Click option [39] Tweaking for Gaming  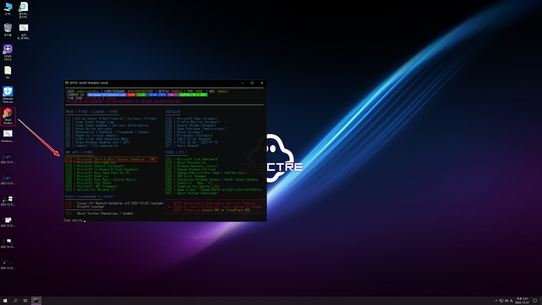192,186
